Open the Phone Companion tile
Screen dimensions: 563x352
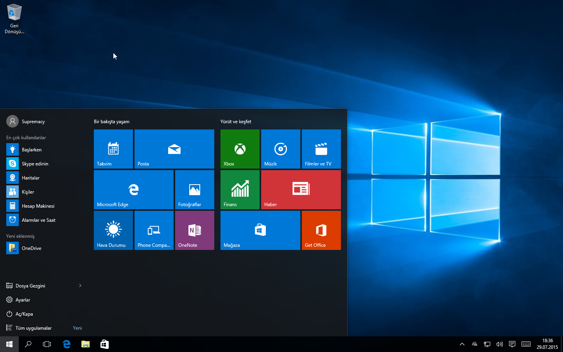tap(154, 230)
